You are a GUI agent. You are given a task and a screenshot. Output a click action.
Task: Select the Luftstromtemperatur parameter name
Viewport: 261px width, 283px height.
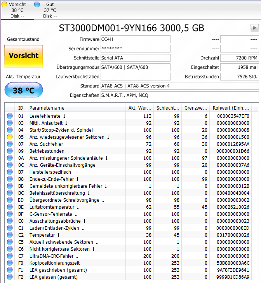pyautogui.click(x=52, y=207)
